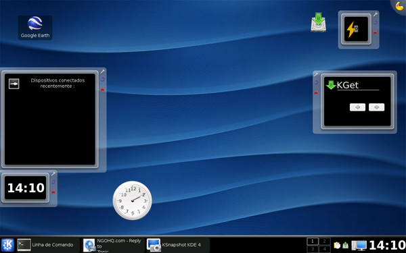Remove device notifier widget with red X
The width and height of the screenshot is (406, 253).
click(x=103, y=89)
